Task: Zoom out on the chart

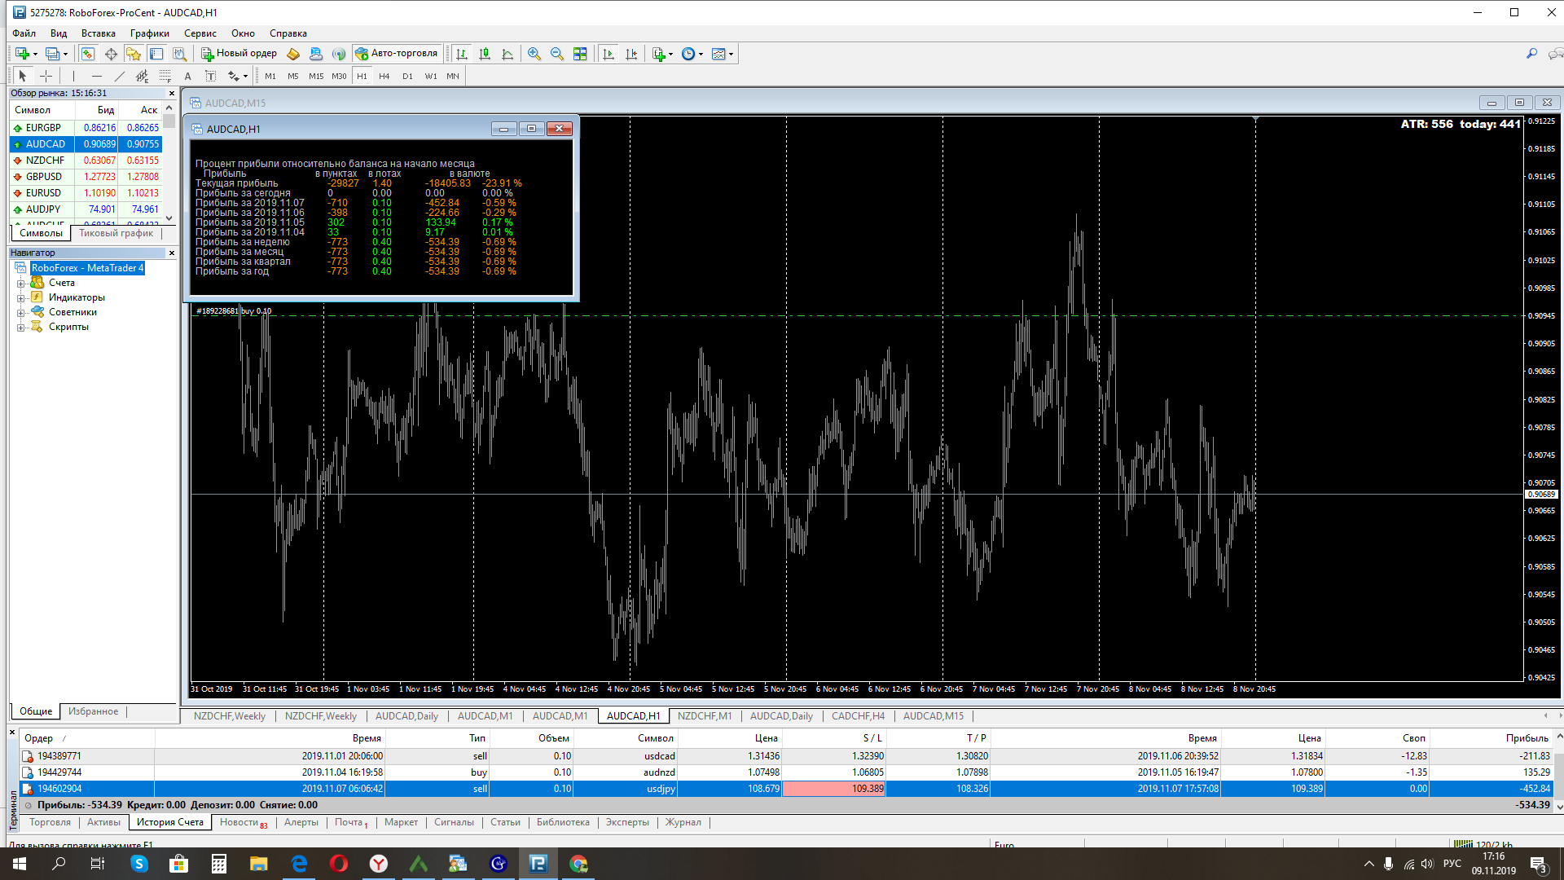Action: coord(557,54)
